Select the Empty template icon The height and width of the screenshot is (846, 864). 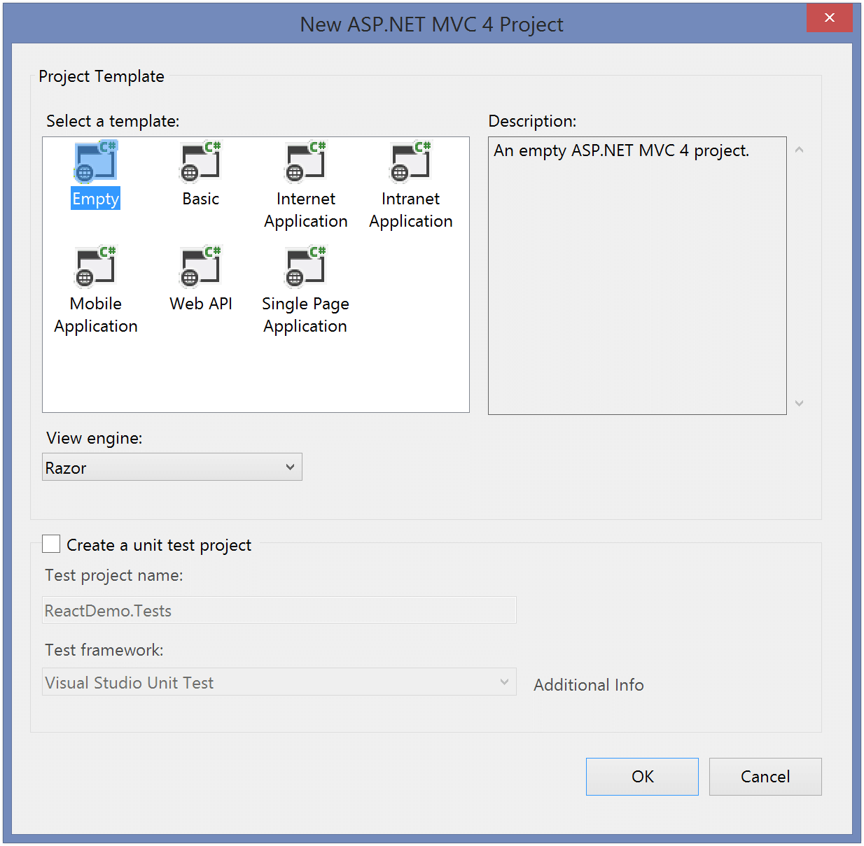tap(96, 161)
